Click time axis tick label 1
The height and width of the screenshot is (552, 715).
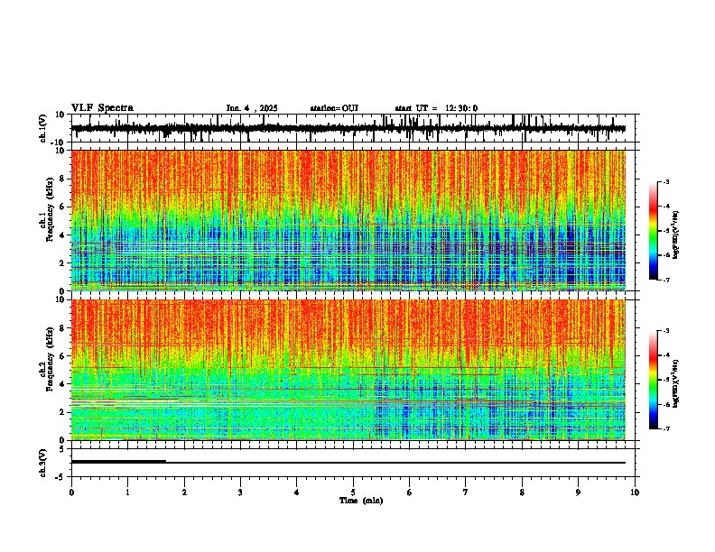pyautogui.click(x=127, y=492)
